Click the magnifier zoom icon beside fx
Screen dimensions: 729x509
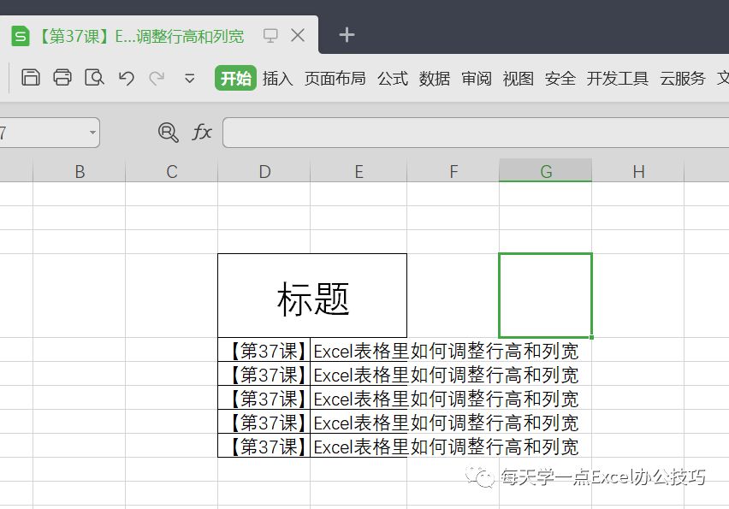coord(168,133)
